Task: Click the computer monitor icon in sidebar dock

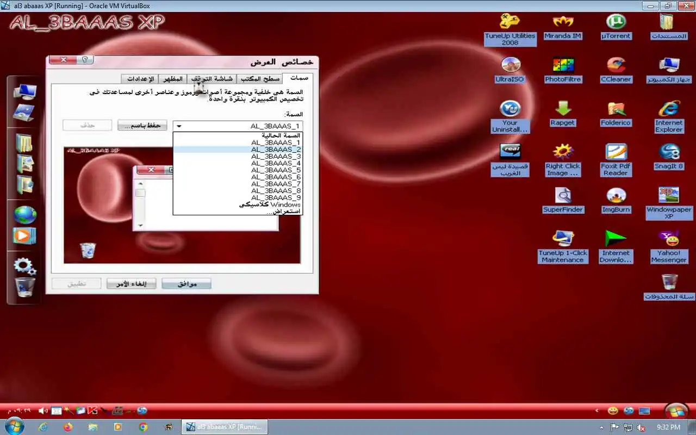Action: click(x=24, y=92)
